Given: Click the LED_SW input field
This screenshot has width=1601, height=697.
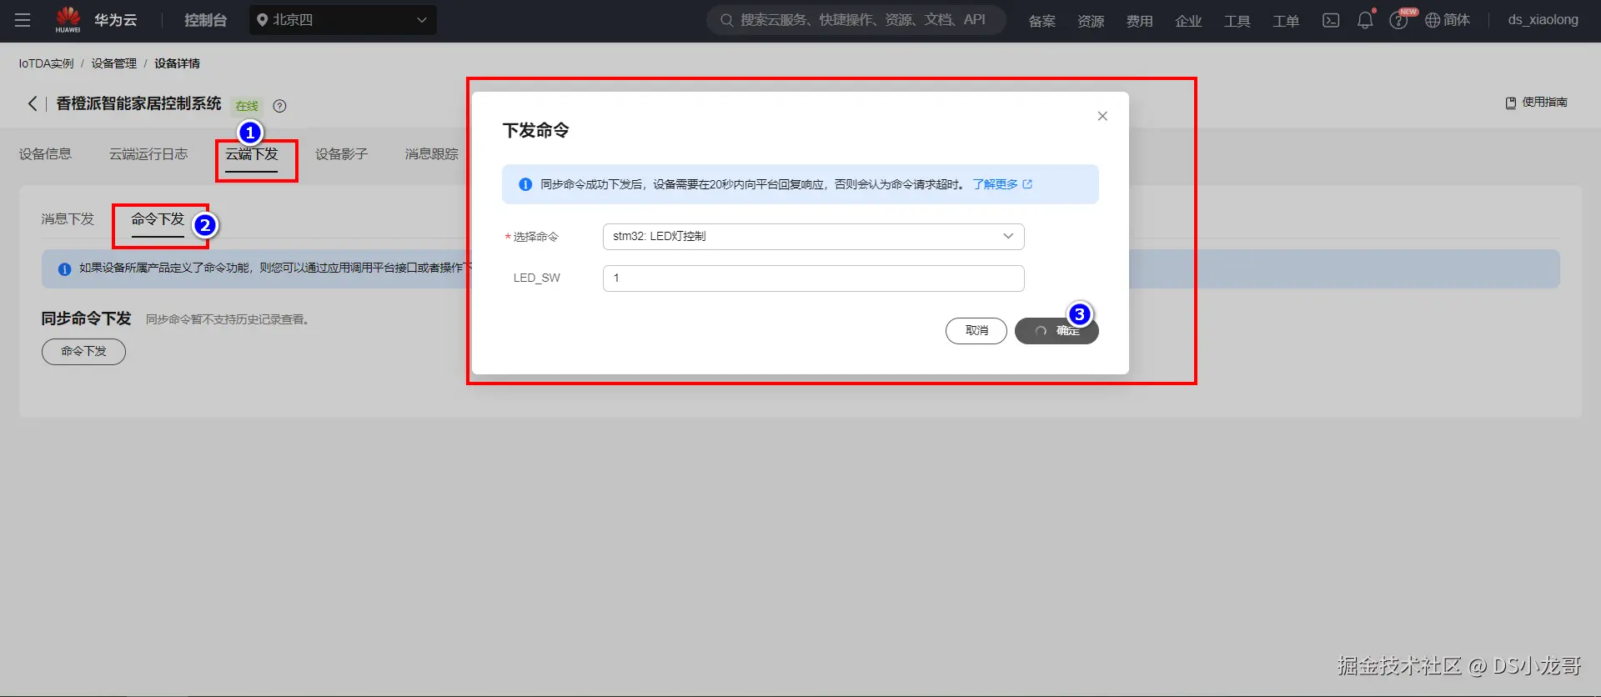Looking at the screenshot, I should (813, 278).
